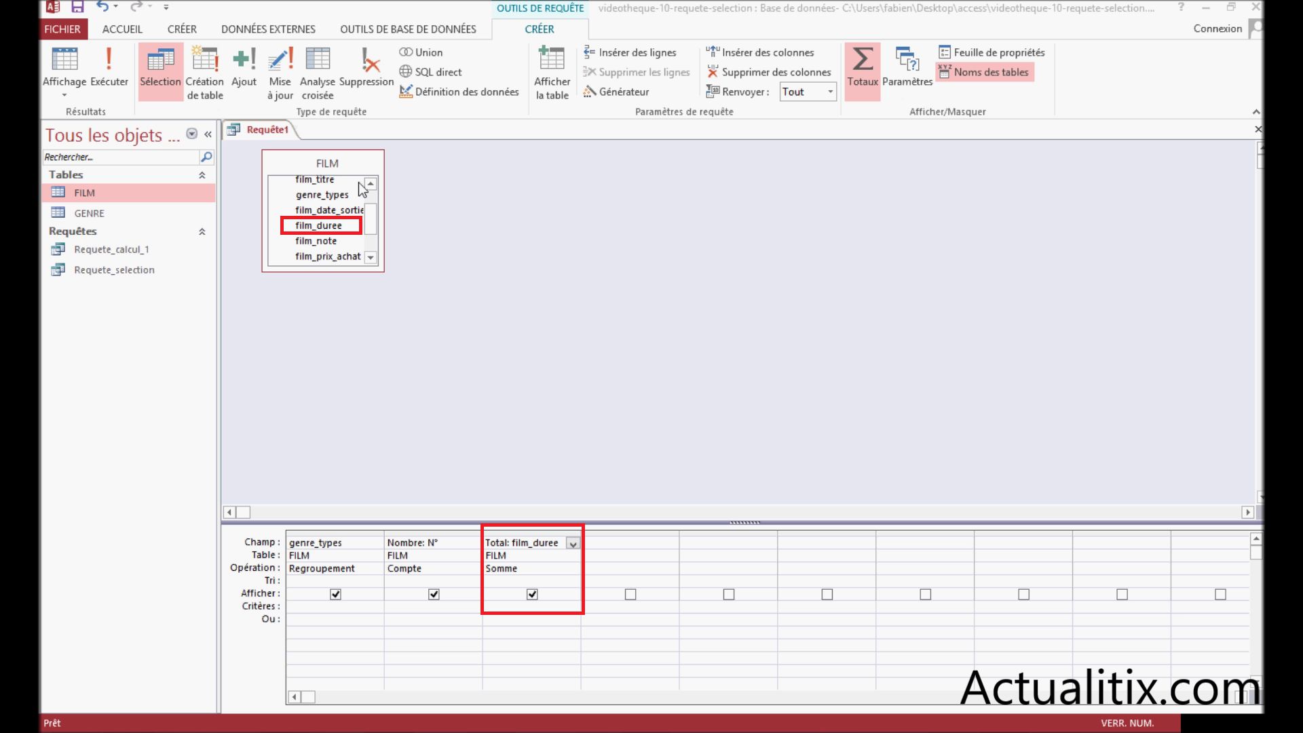The height and width of the screenshot is (733, 1303).
Task: Open Afficher la table dialog
Action: click(x=552, y=73)
